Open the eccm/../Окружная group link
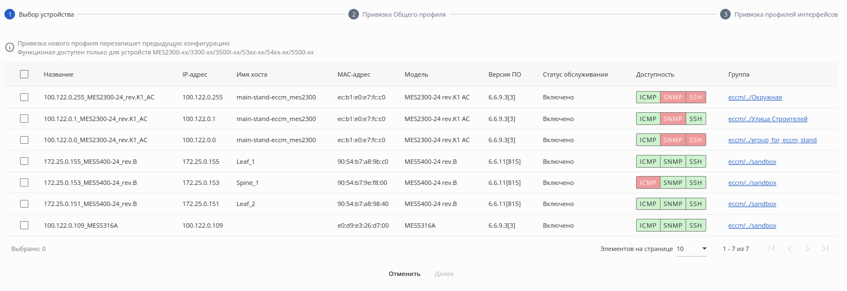Image resolution: width=847 pixels, height=291 pixels. click(755, 97)
